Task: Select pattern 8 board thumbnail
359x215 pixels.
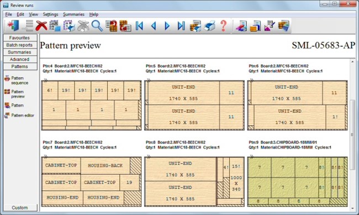Action: click(x=194, y=181)
